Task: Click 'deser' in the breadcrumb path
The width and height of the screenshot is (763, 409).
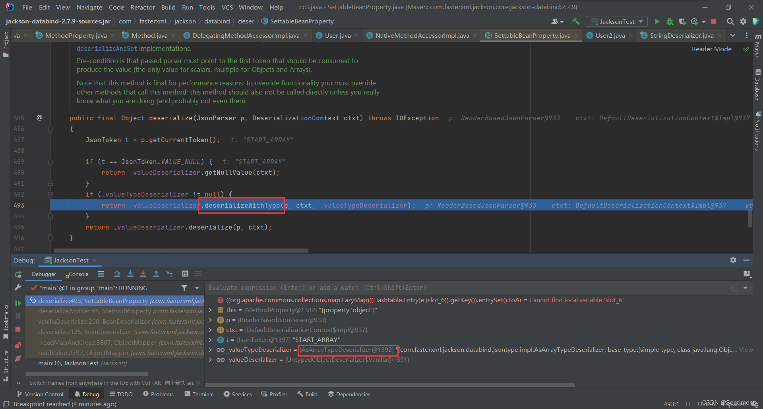Action: (246, 21)
